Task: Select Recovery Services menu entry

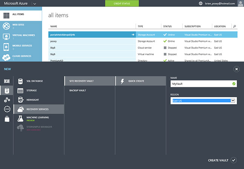Action: click(x=38, y=109)
